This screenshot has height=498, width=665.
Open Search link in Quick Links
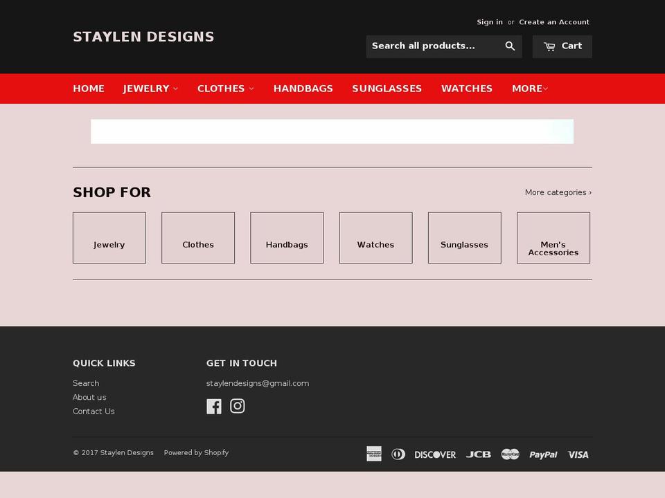tap(86, 383)
